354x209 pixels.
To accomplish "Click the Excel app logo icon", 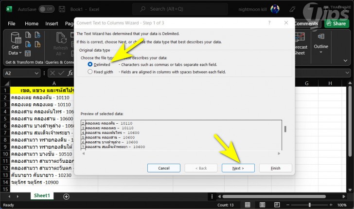I will click(9, 9).
